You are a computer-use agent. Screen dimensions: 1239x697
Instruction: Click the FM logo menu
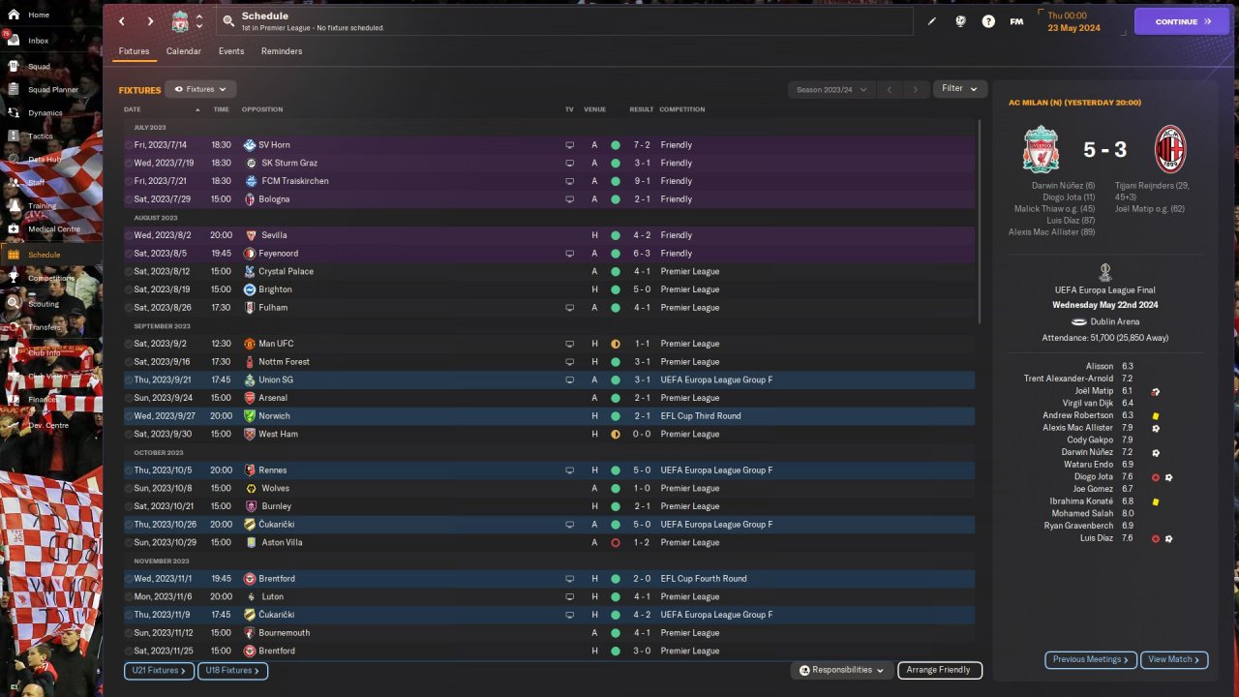(x=1016, y=21)
